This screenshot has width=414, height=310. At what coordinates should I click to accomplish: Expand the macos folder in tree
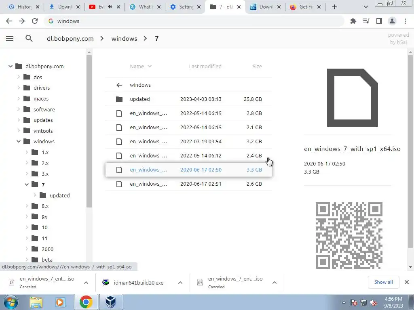(x=19, y=98)
